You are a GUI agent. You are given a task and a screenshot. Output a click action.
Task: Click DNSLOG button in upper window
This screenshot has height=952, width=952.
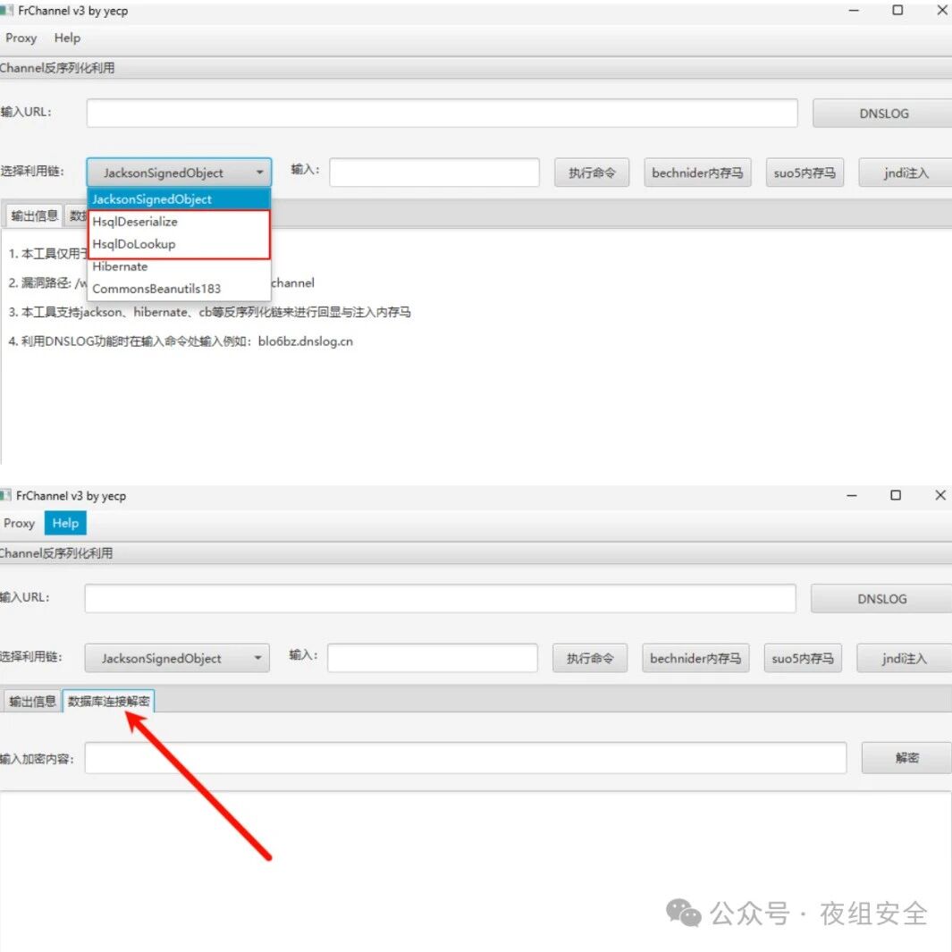(x=883, y=114)
